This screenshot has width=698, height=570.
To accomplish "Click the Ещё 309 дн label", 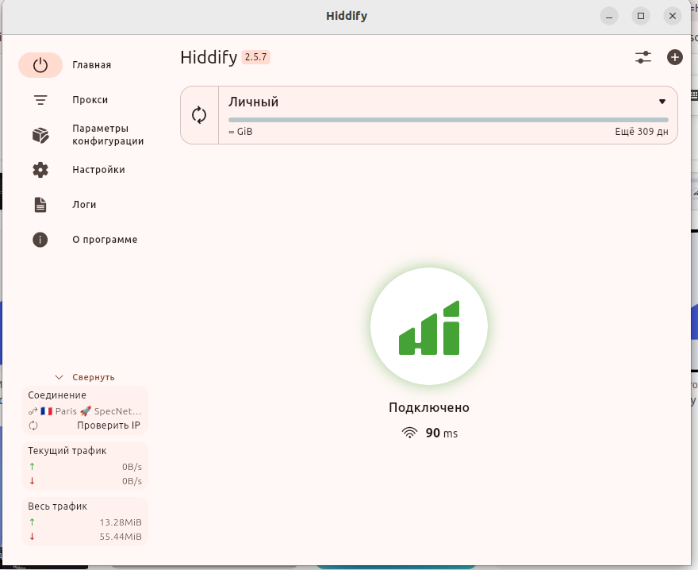I will coord(642,132).
